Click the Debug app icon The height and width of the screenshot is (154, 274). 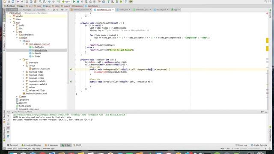(78, 2)
